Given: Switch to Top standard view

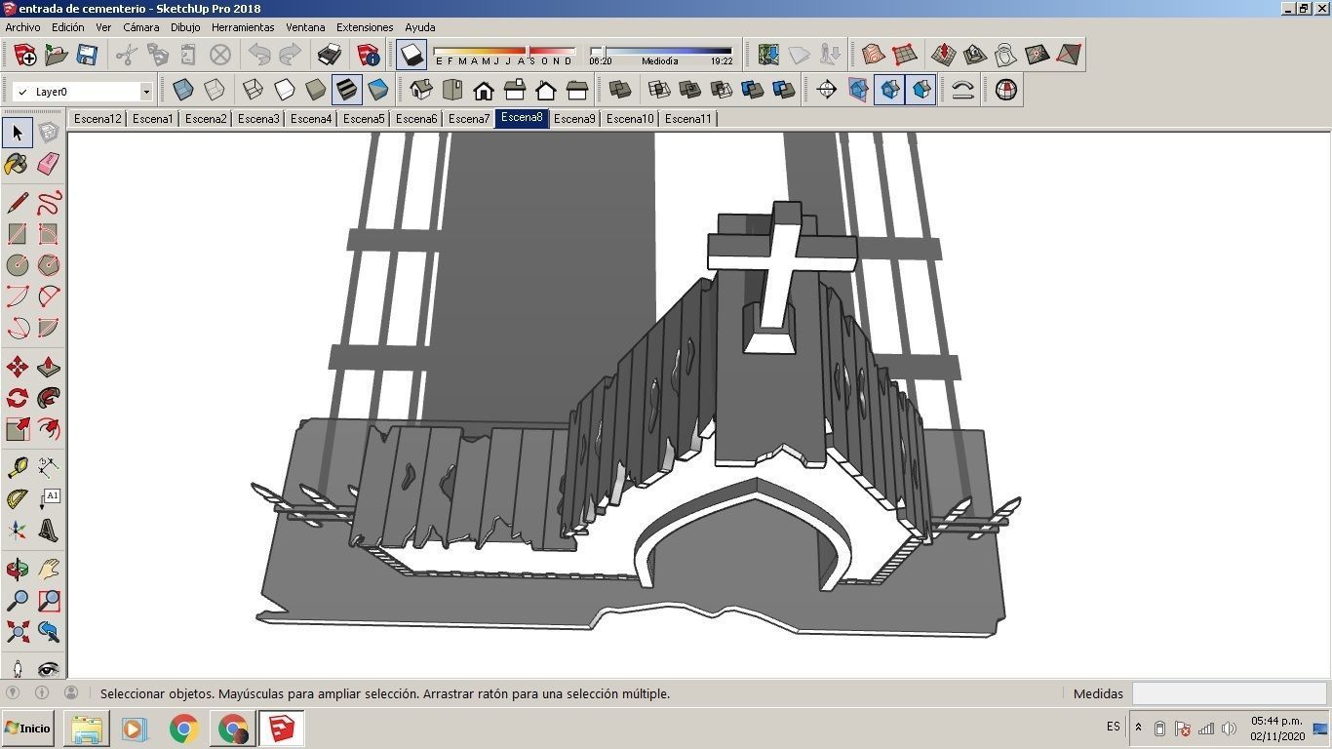Looking at the screenshot, I should click(452, 90).
